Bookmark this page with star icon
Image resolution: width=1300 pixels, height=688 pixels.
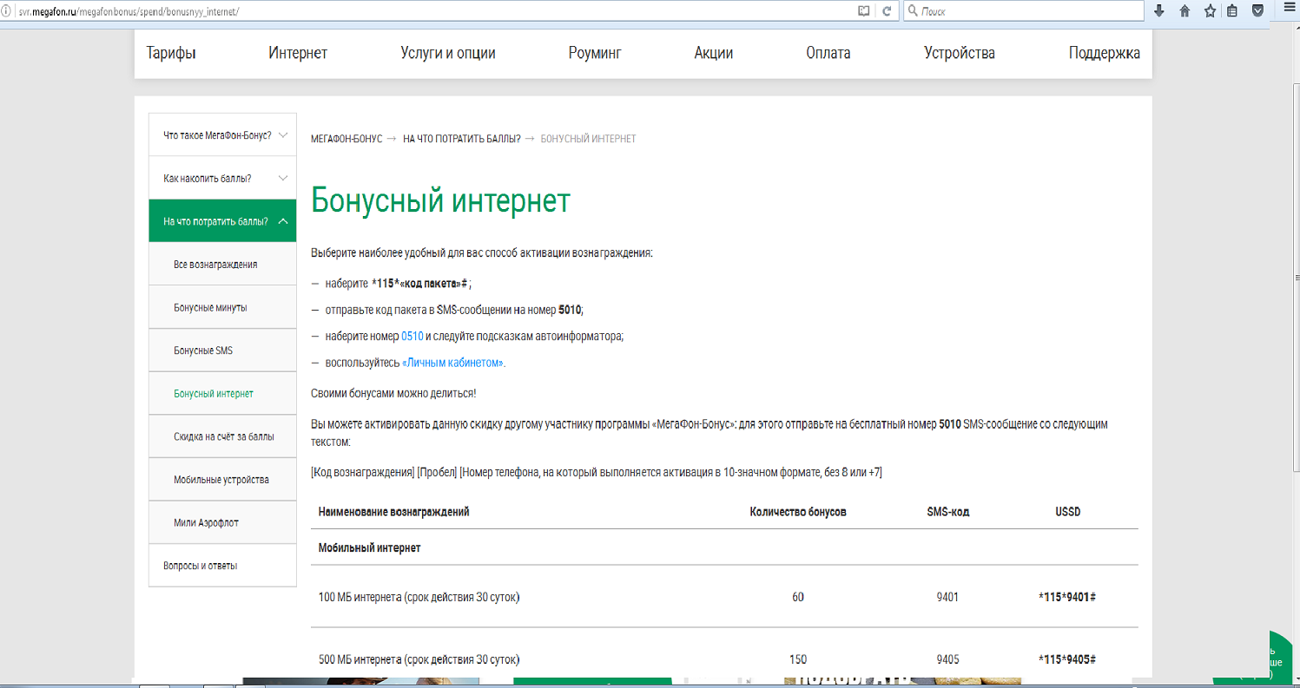pos(1210,11)
